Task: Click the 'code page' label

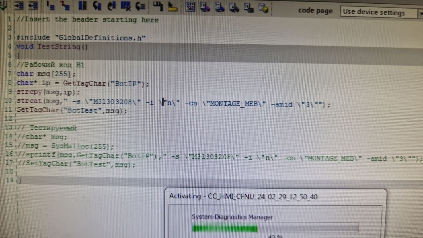Action: [x=315, y=11]
